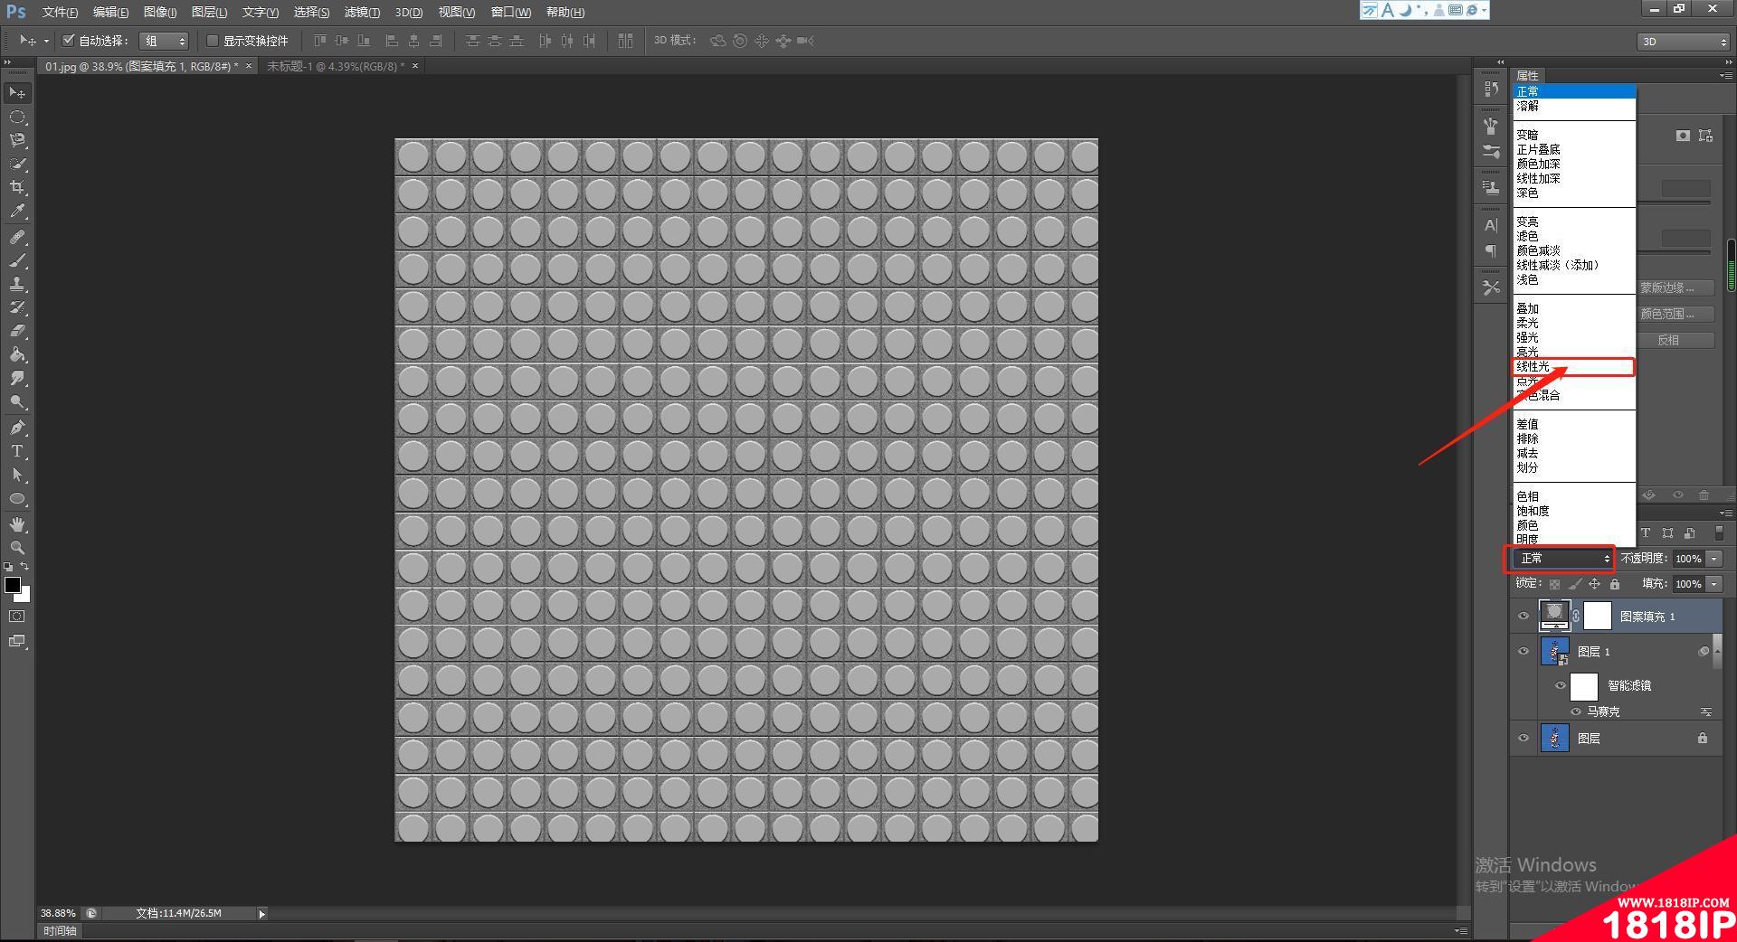Image resolution: width=1737 pixels, height=942 pixels.
Task: Open the blend mode dropdown showing 正常
Action: point(1562,559)
